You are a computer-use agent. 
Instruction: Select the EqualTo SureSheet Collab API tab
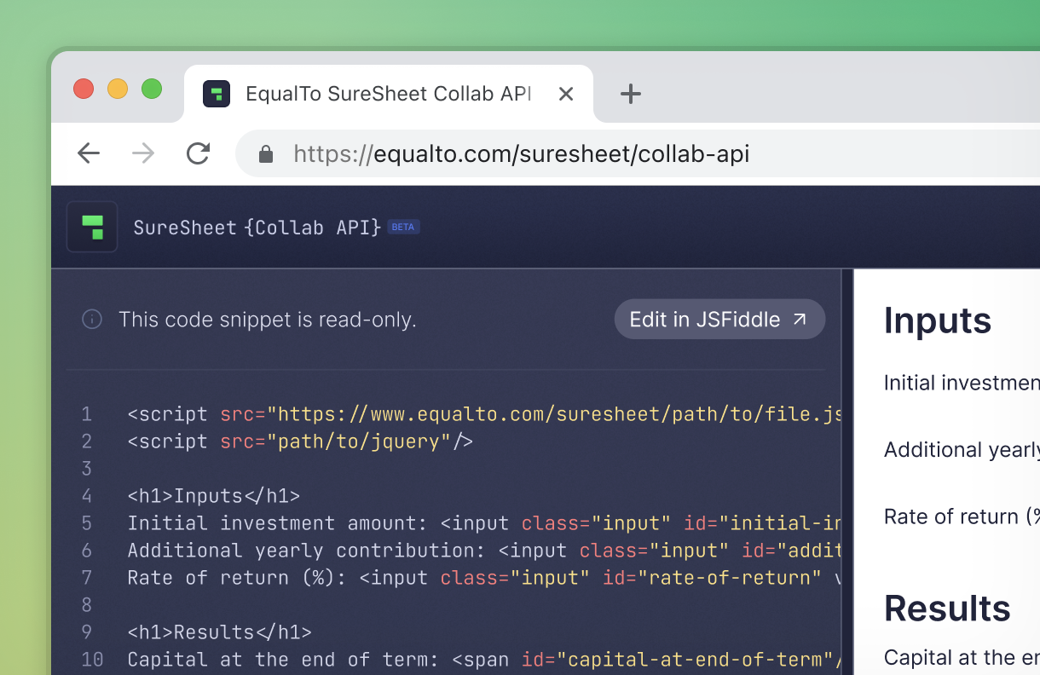tap(389, 94)
